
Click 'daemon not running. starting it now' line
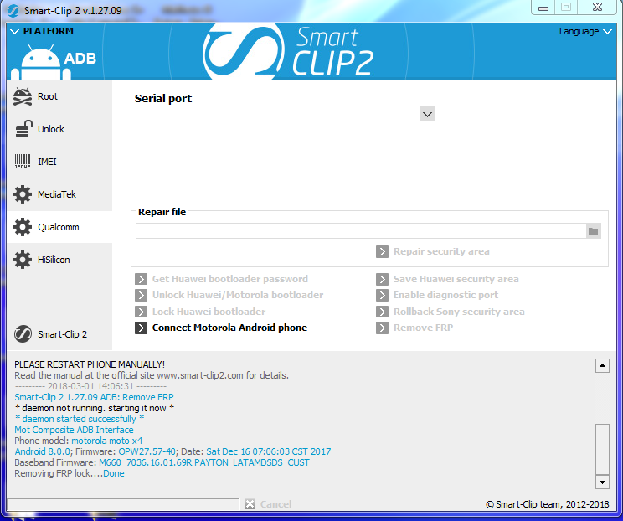click(x=95, y=408)
